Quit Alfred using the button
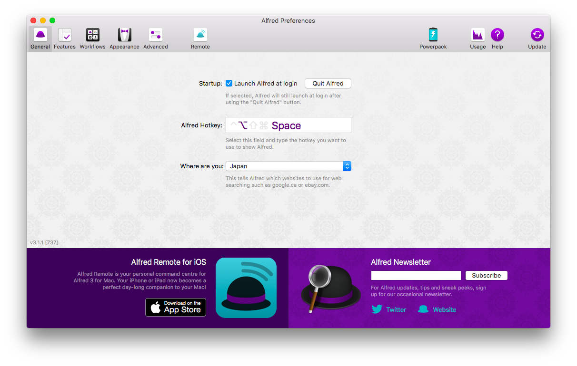The image size is (577, 366). click(328, 83)
